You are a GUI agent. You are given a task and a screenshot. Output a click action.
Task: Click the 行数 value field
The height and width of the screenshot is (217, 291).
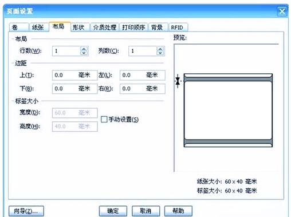tap(66, 51)
